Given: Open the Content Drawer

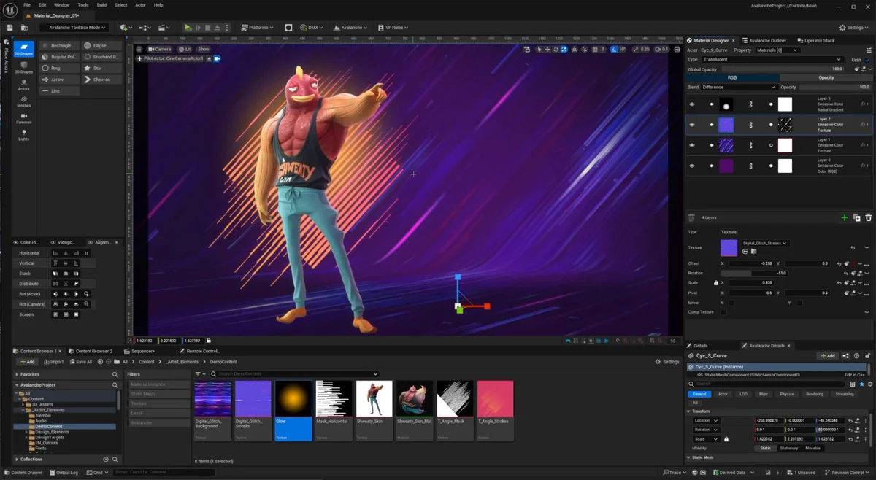Looking at the screenshot, I should pos(22,473).
